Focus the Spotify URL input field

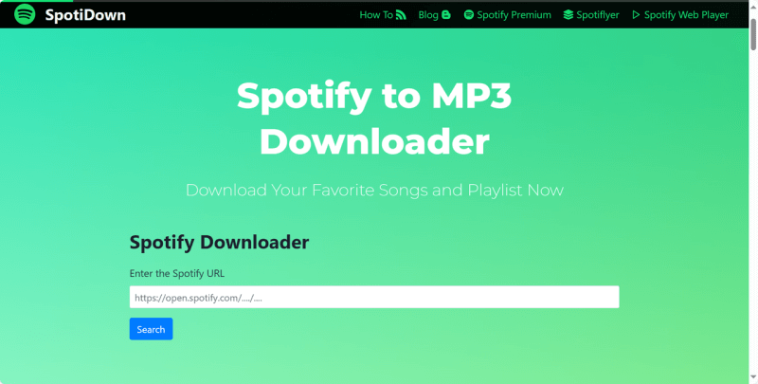click(x=374, y=297)
